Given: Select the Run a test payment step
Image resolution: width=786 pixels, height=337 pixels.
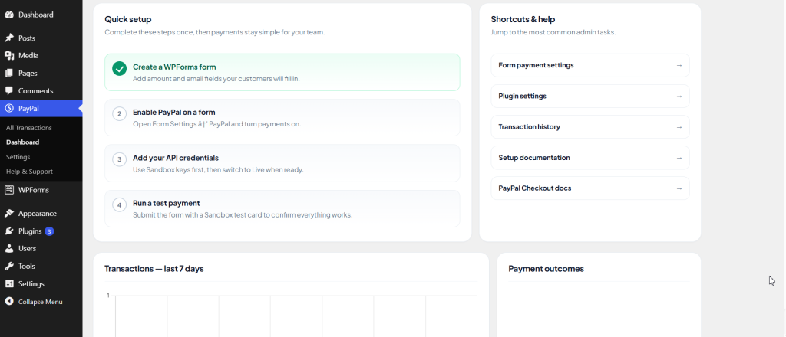Looking at the screenshot, I should click(282, 208).
